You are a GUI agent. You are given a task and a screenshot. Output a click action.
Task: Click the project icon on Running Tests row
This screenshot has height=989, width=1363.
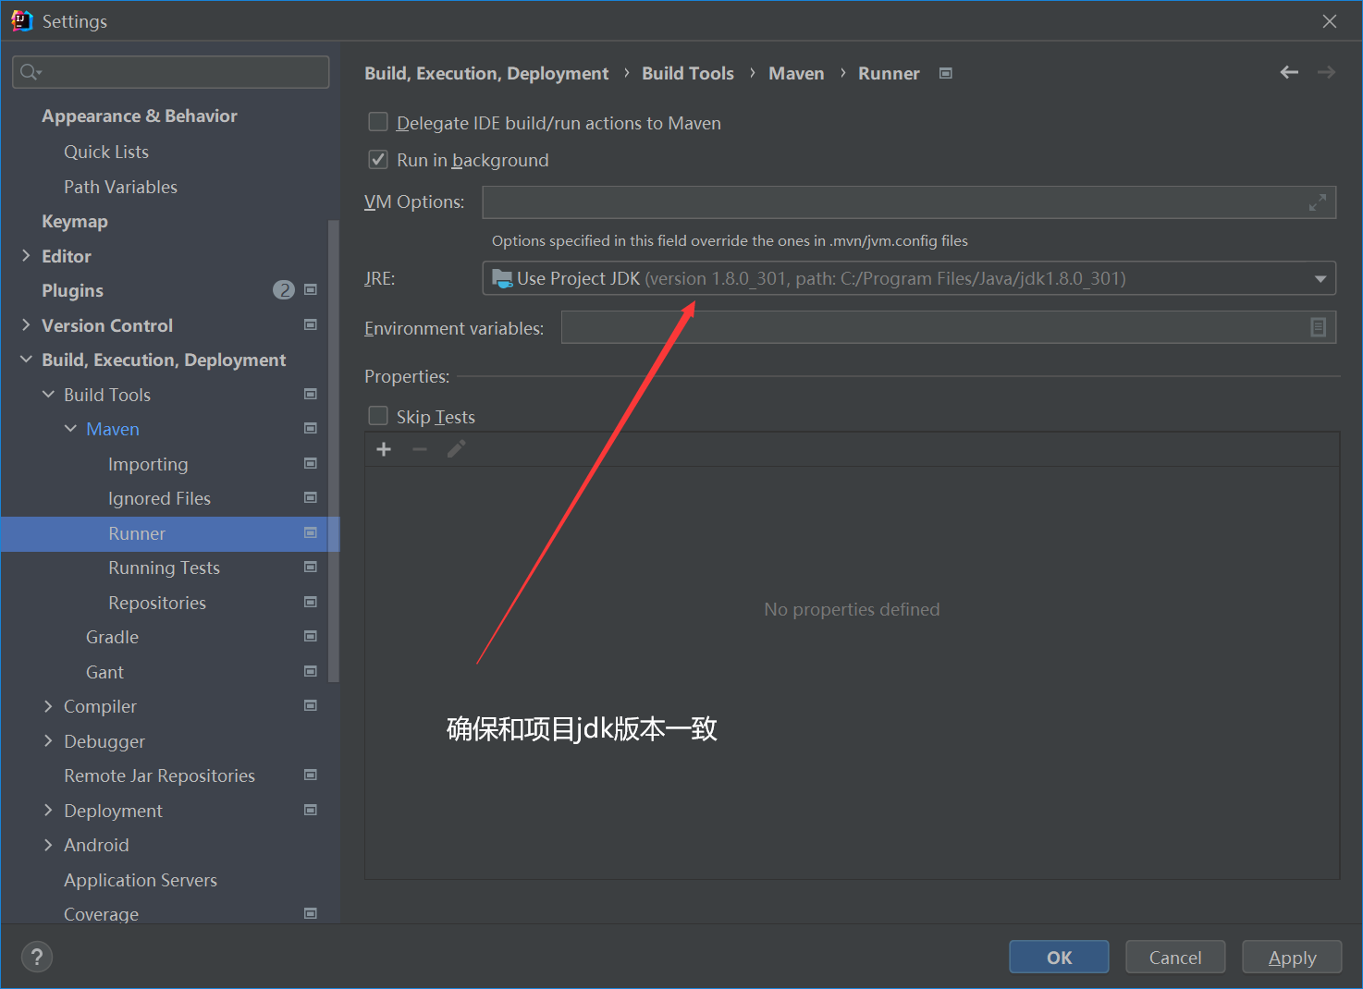pyautogui.click(x=311, y=567)
